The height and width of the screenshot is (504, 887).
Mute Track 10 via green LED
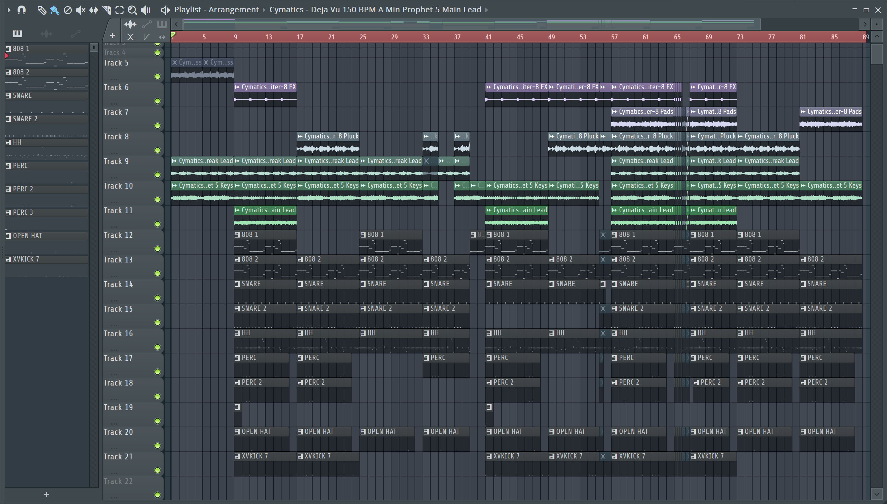[158, 199]
